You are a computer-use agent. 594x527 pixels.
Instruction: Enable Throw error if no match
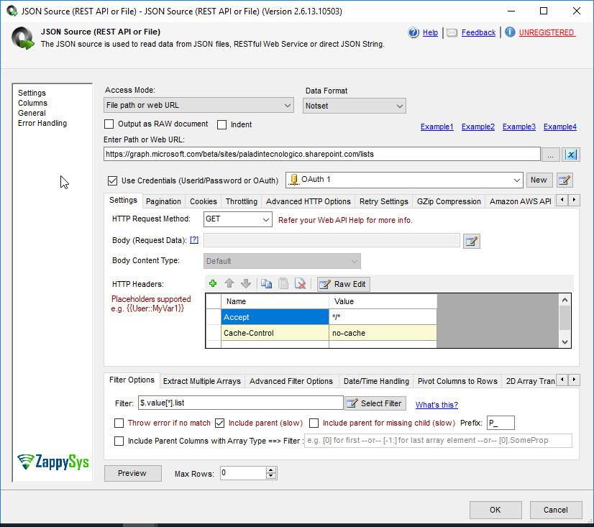119,423
